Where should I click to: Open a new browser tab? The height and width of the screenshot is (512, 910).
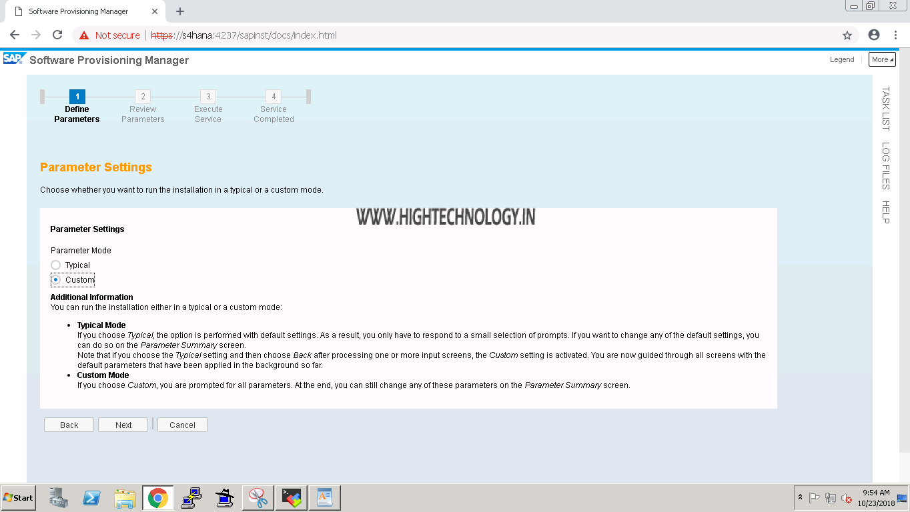[180, 11]
